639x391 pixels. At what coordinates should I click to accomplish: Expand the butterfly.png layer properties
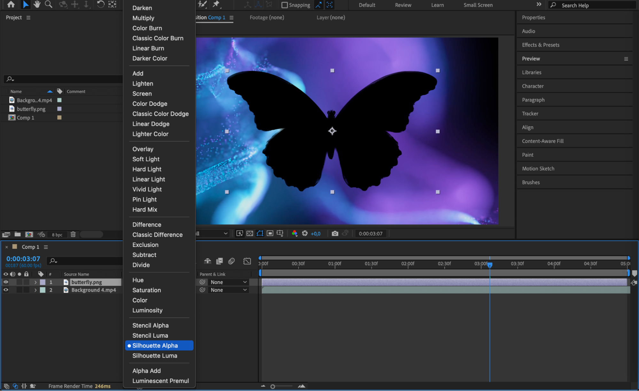click(x=35, y=282)
